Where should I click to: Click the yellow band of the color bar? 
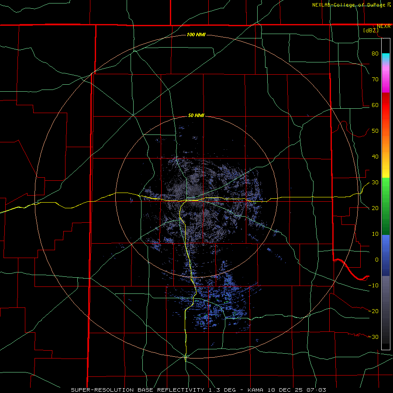[386, 173]
